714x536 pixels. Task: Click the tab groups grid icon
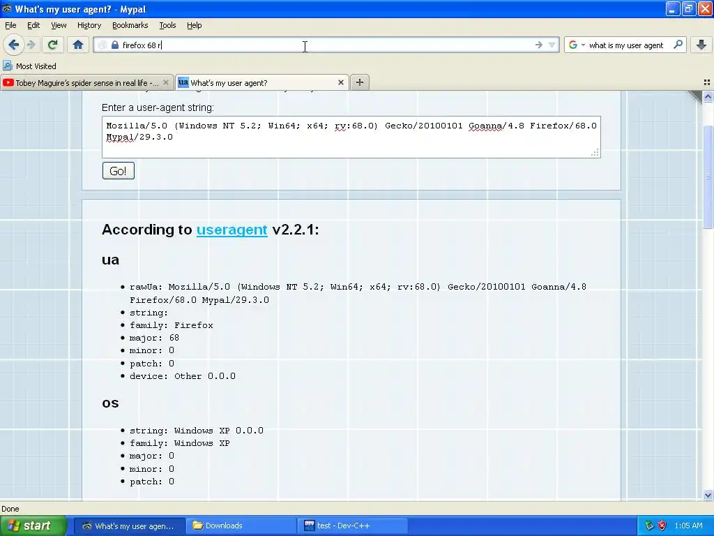click(707, 82)
